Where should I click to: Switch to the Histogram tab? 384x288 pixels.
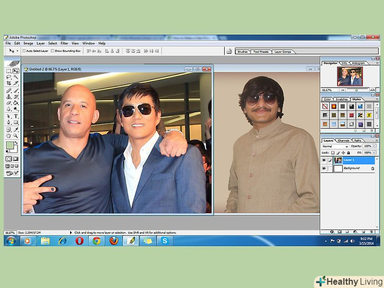pyautogui.click(x=359, y=63)
